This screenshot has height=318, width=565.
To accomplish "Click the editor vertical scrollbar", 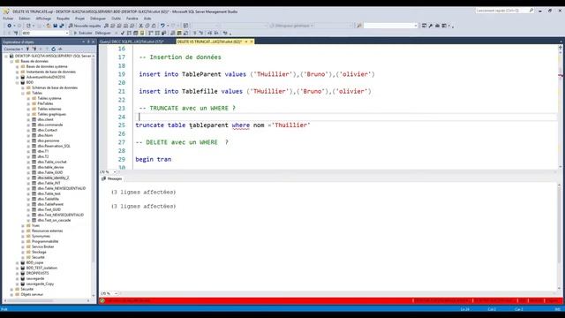I will (x=561, y=107).
